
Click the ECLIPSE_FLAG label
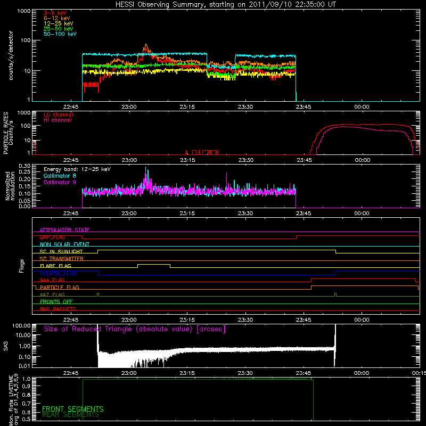coord(58,273)
